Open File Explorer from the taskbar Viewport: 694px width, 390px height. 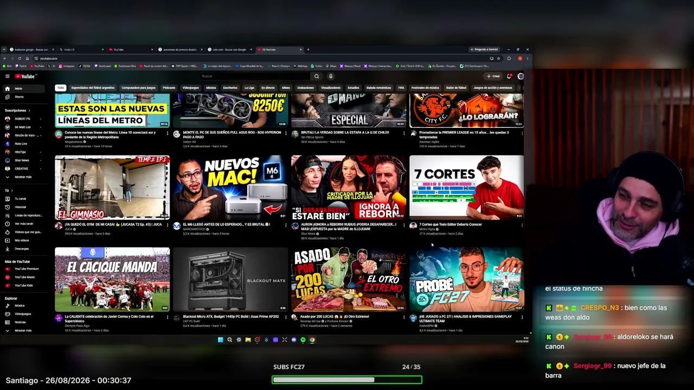248,340
